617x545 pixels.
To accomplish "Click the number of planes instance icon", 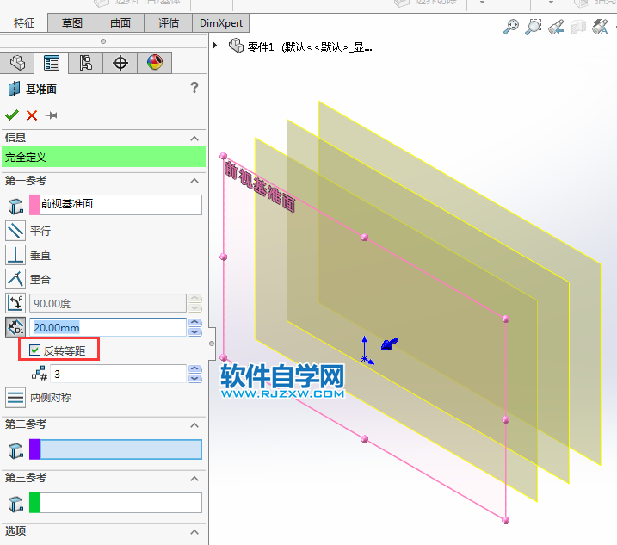I will [40, 374].
